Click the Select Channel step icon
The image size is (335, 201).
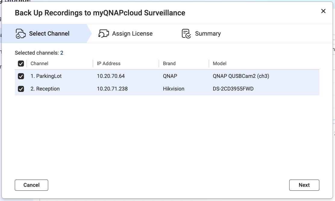pos(20,33)
